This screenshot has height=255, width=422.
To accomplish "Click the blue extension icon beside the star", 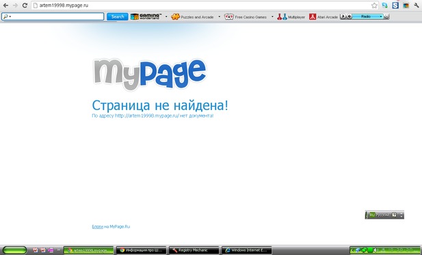I will [x=385, y=5].
